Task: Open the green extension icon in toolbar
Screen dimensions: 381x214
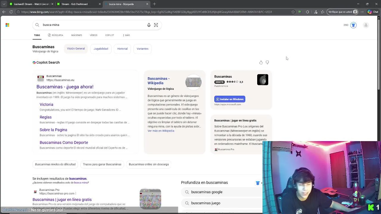Action: [299, 12]
